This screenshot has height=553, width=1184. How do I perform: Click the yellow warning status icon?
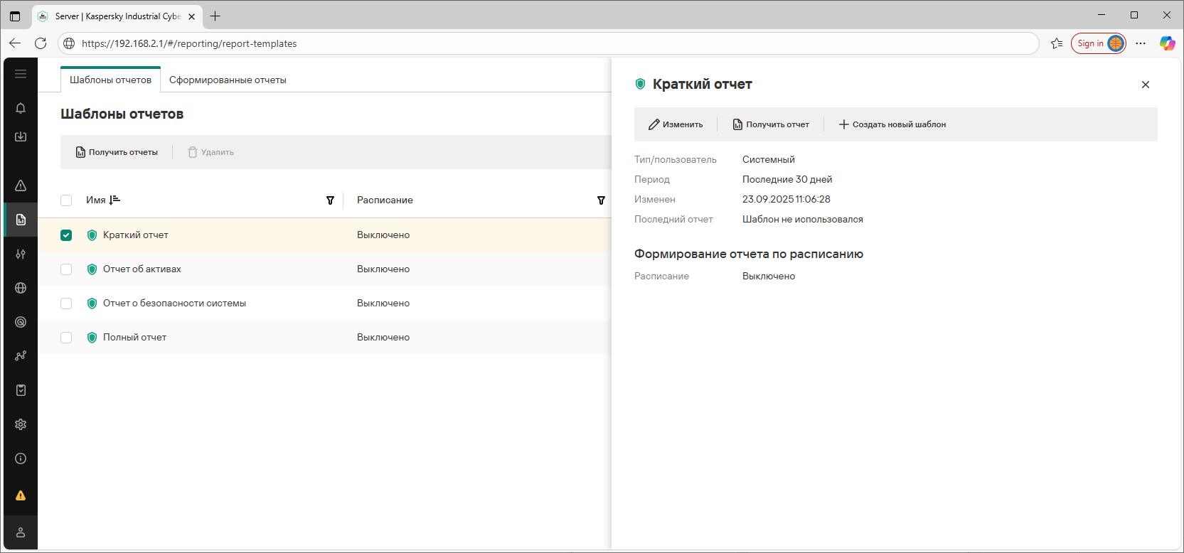click(21, 495)
